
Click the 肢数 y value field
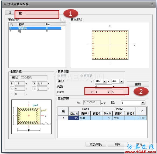(x=101, y=92)
